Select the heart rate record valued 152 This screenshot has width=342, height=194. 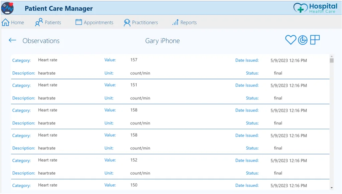pyautogui.click(x=170, y=167)
